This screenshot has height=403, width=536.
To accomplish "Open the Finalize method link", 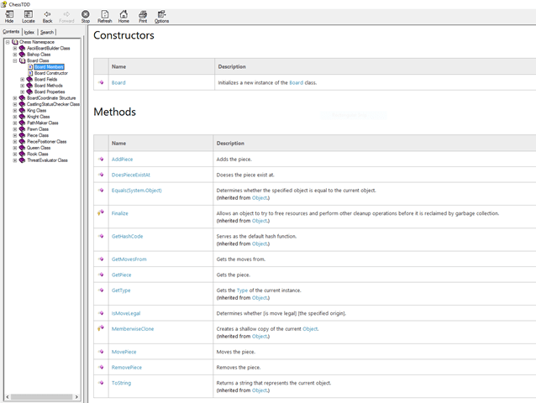I will (x=119, y=213).
